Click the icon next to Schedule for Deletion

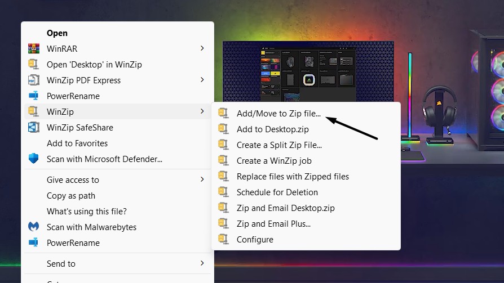pos(223,191)
